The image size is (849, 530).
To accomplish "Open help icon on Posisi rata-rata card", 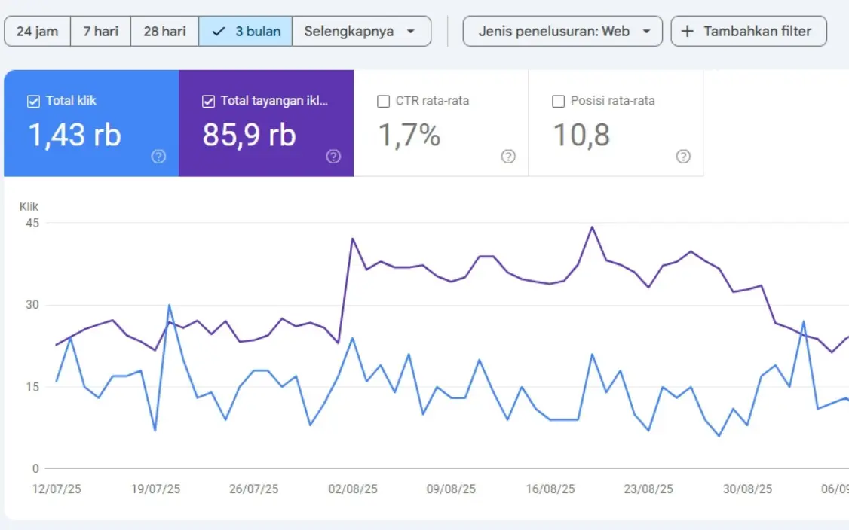I will [683, 157].
